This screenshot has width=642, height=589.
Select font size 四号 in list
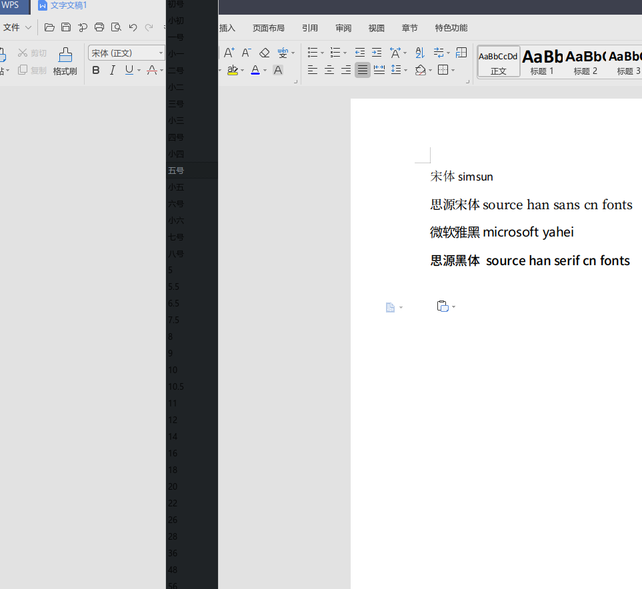pyautogui.click(x=192, y=137)
